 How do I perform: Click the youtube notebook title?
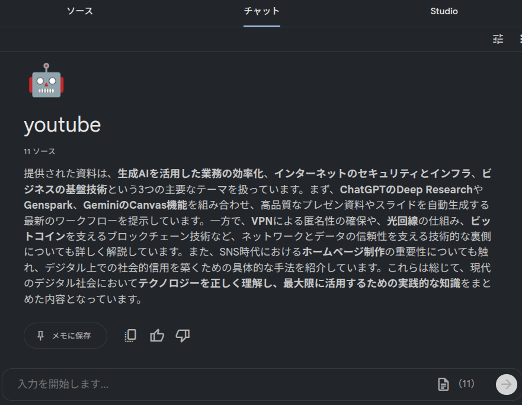(x=62, y=125)
